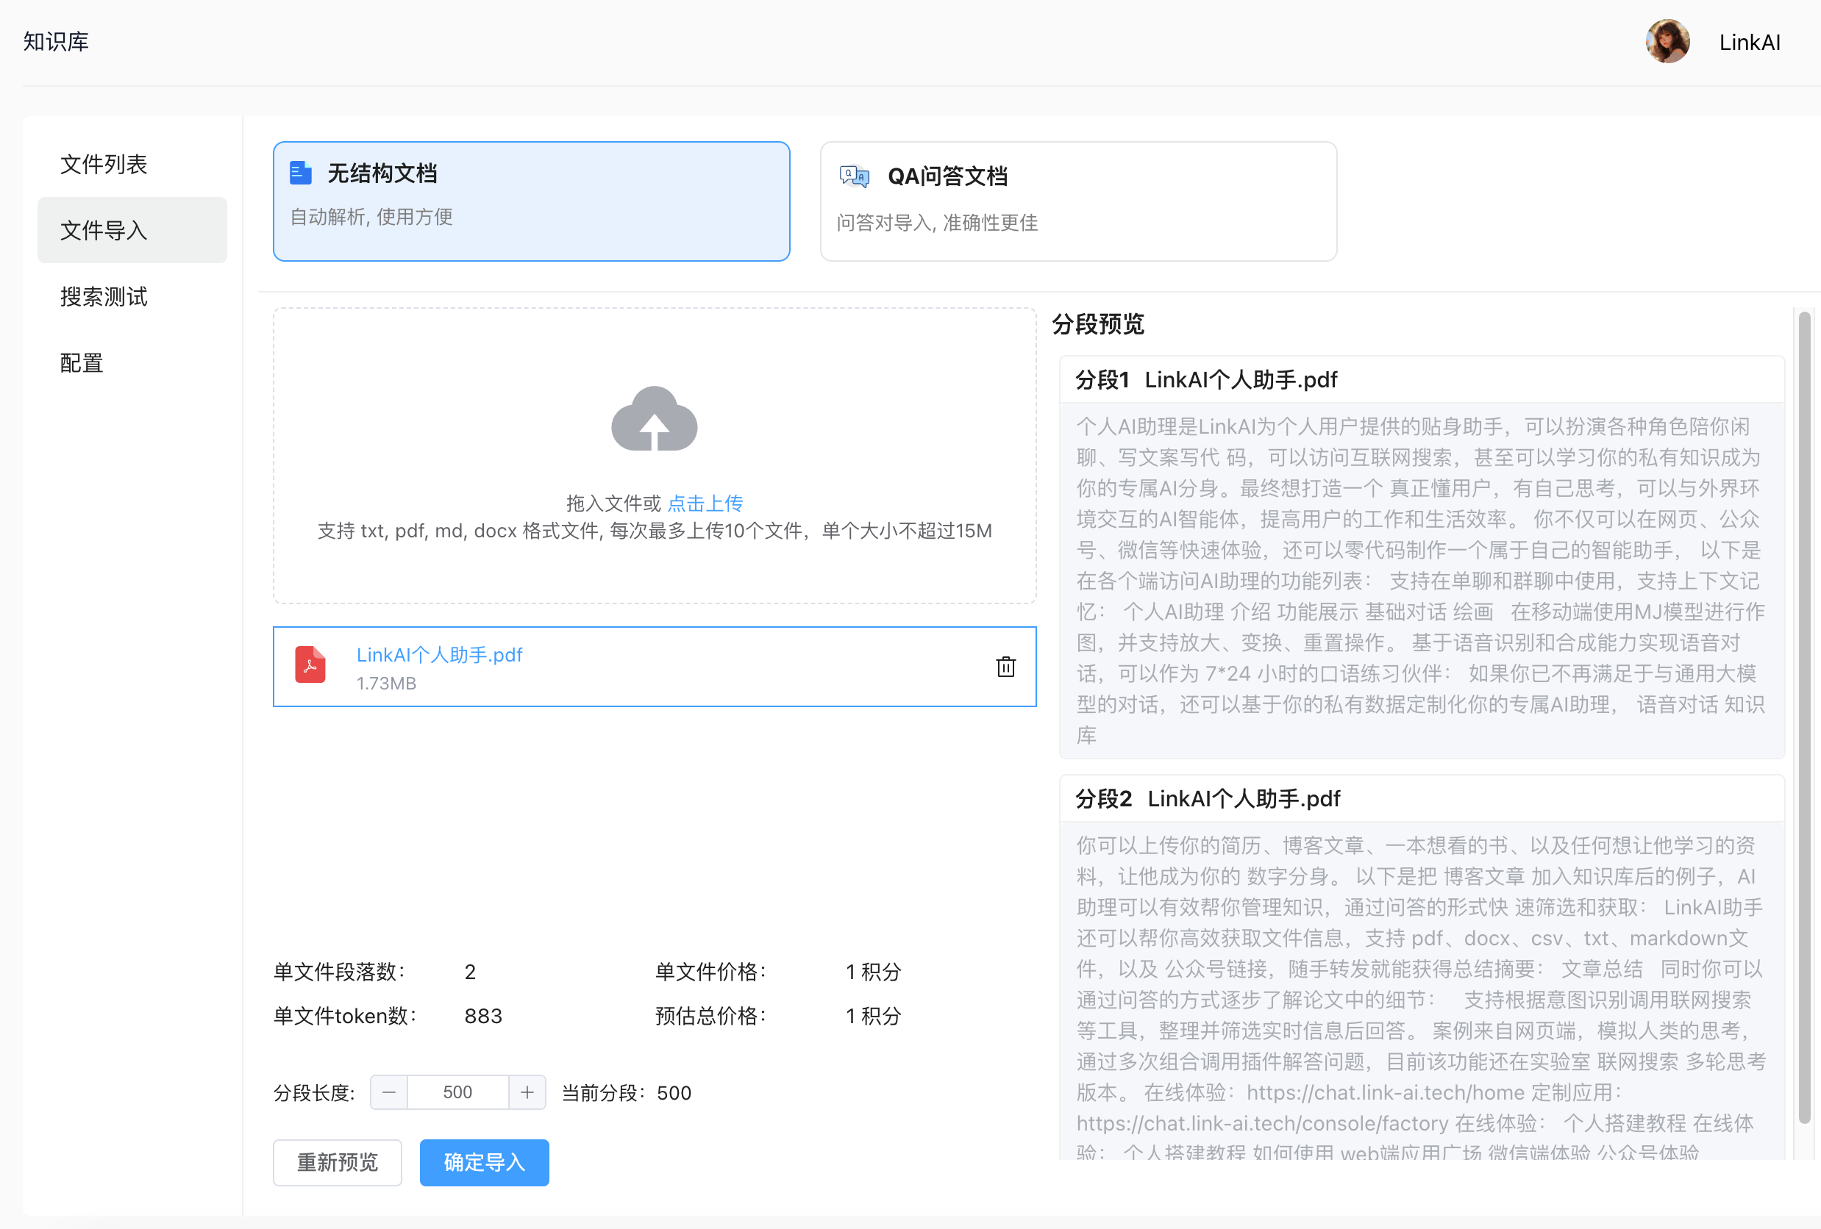Delete the uploaded file with trash icon
This screenshot has width=1821, height=1229.
click(x=1005, y=667)
